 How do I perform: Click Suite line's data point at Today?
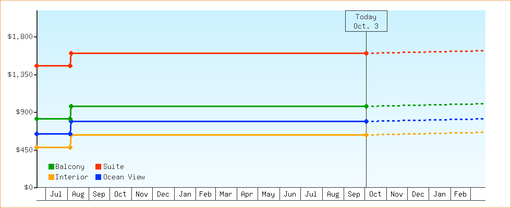[x=367, y=53]
